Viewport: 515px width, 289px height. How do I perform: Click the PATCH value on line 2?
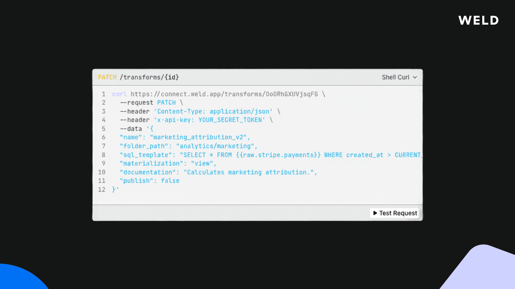point(166,102)
